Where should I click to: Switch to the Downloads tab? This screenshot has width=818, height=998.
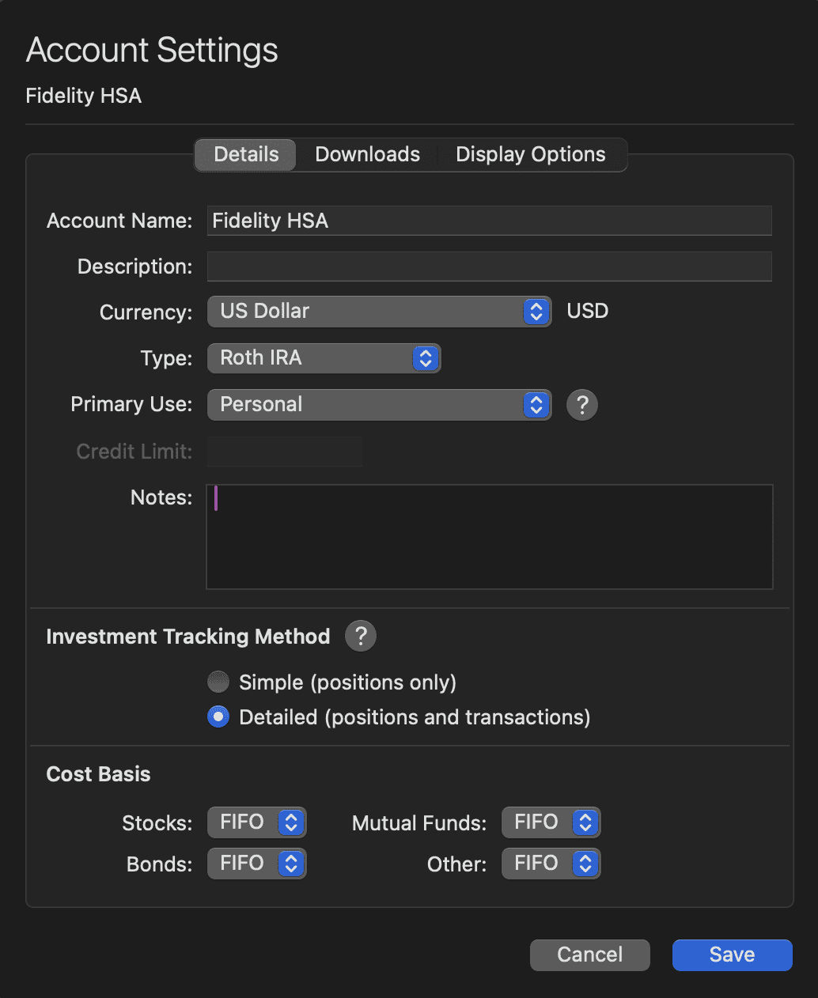click(367, 154)
